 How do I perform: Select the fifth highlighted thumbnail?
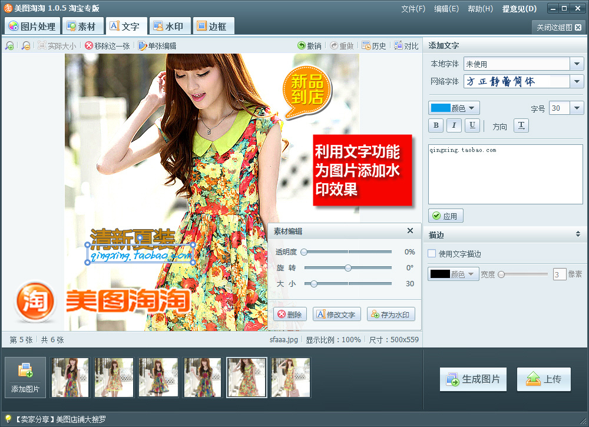pos(247,378)
